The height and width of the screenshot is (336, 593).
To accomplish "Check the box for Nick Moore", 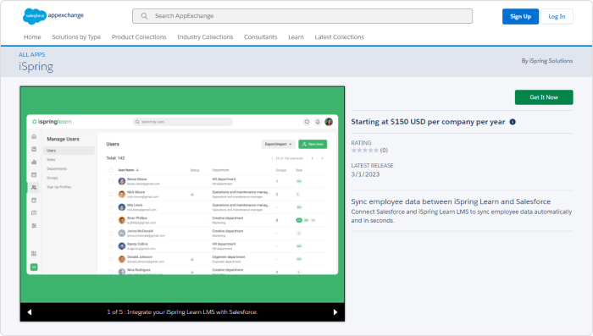I will click(111, 195).
